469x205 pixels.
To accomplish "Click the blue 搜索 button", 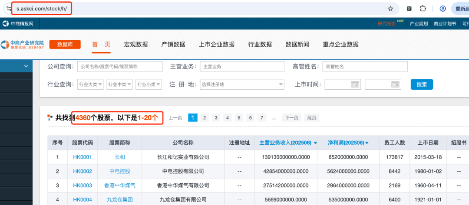I will click(x=422, y=85).
